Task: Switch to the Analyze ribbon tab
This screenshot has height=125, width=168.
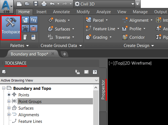Action: tap(104, 12)
